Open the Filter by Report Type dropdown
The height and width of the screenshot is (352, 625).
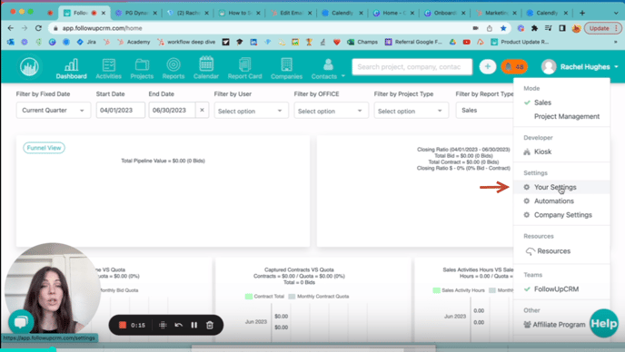[x=485, y=111]
